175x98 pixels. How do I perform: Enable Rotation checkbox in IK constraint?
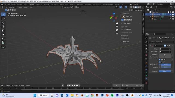(x=159, y=67)
